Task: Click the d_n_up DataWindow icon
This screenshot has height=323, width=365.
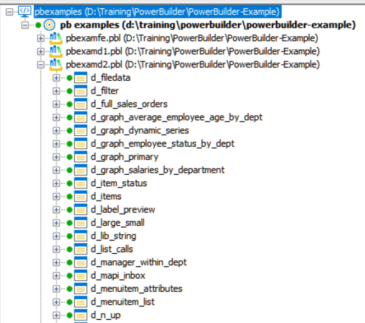Action: click(x=81, y=315)
